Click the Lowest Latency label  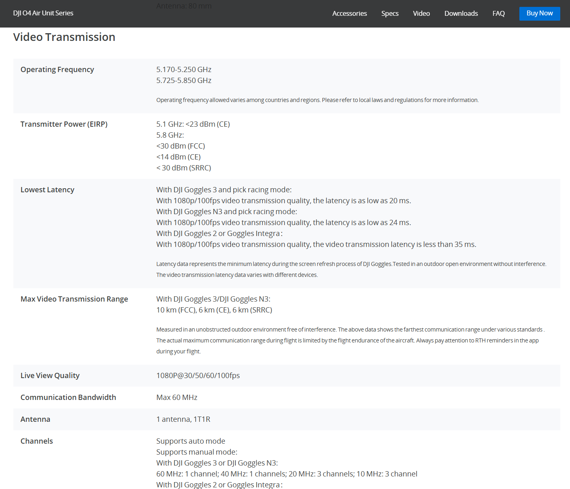click(47, 190)
